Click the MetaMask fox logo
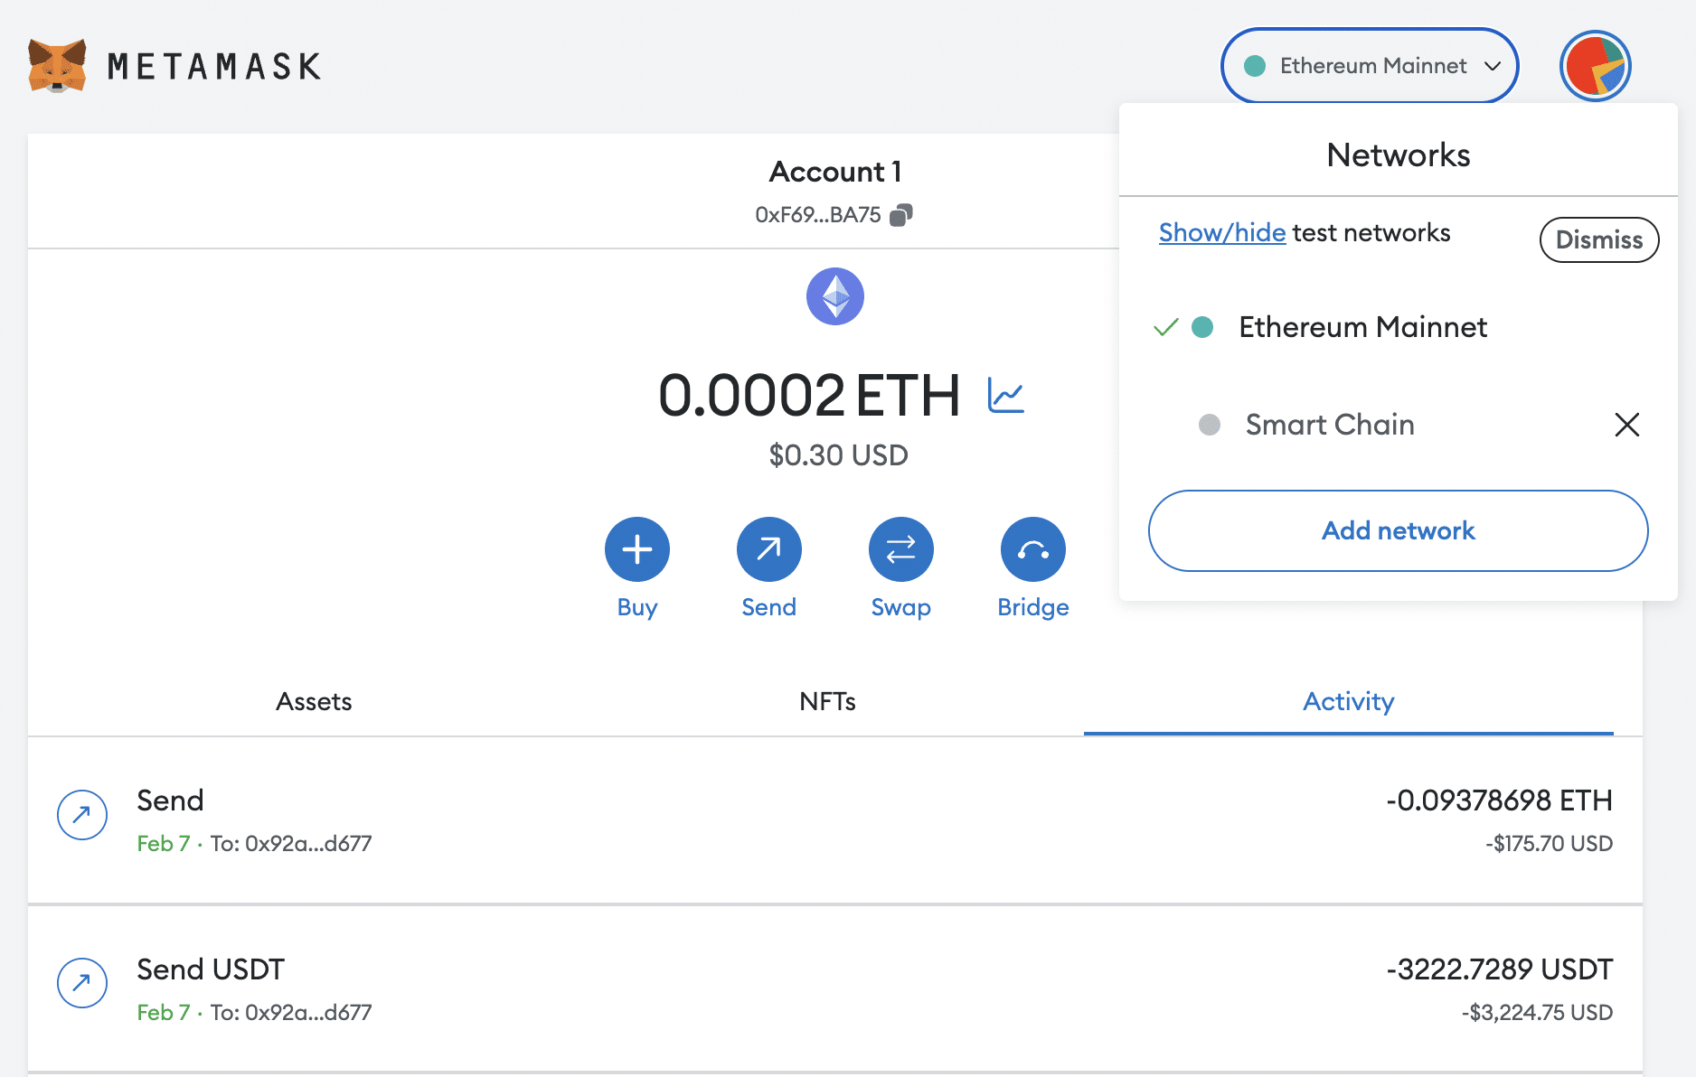The width and height of the screenshot is (1696, 1077). click(x=57, y=65)
